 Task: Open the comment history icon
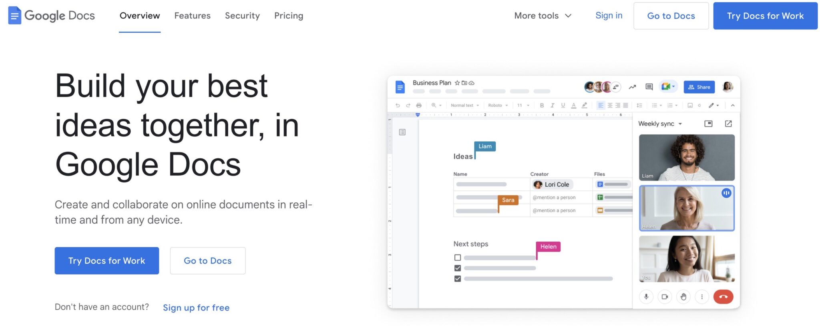click(649, 87)
